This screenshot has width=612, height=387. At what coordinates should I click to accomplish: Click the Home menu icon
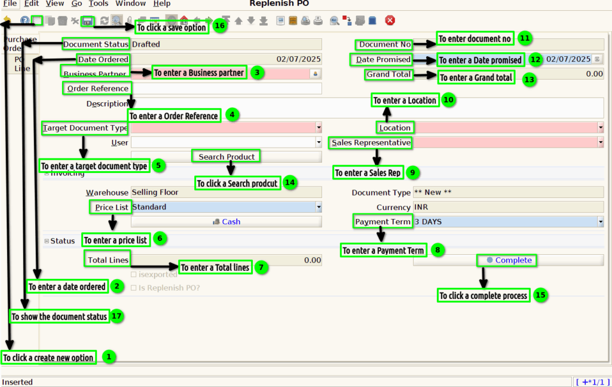coord(184,20)
